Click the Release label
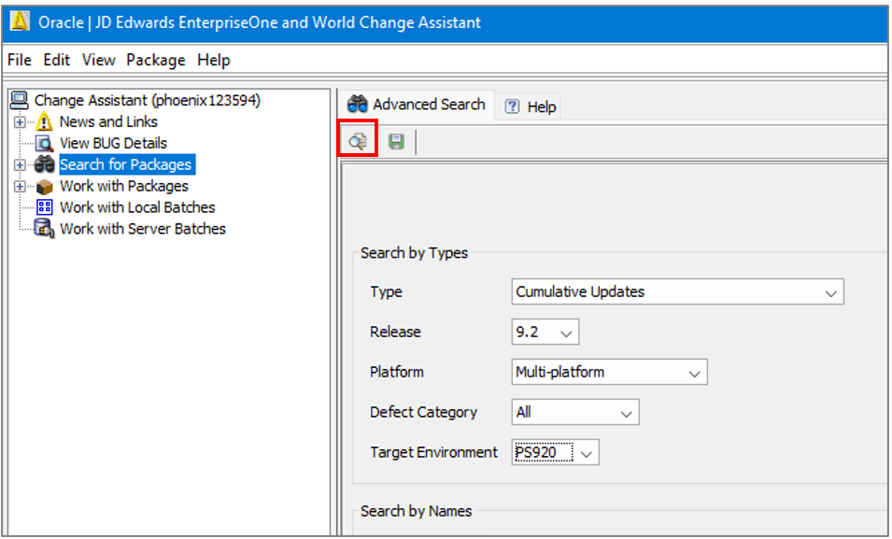 point(395,332)
